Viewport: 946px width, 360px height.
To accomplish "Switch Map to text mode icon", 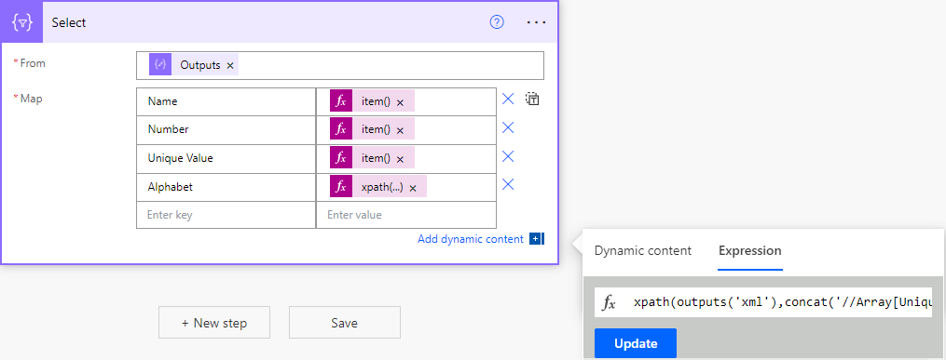I will [x=532, y=100].
